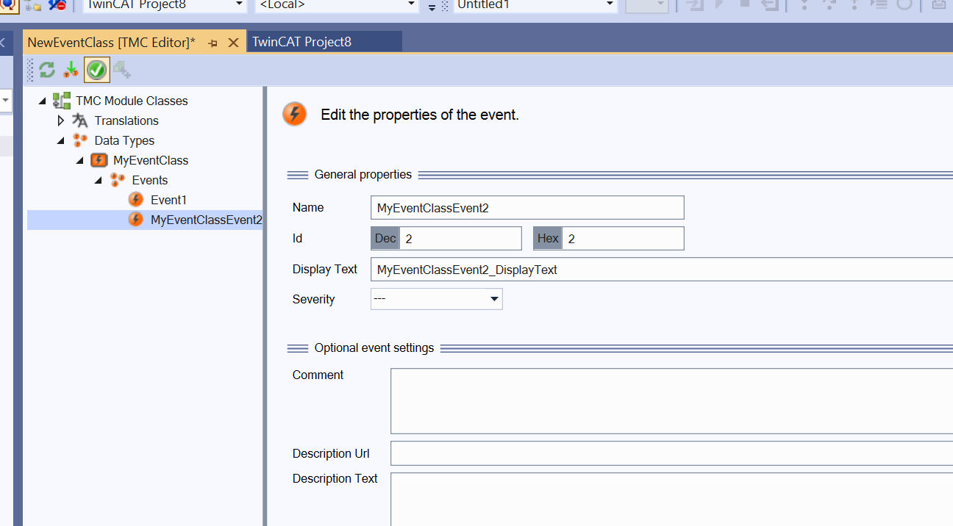Toggle the green checkmark toolbar button
953x526 pixels.
tap(97, 70)
